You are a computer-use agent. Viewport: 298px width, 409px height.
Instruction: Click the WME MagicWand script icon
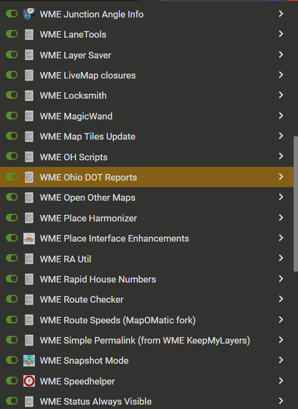coord(29,116)
